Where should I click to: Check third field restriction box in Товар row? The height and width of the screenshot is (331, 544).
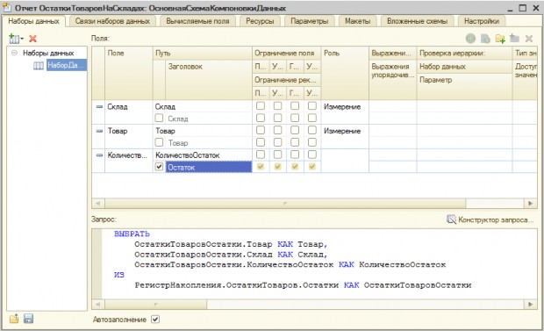[295, 130]
